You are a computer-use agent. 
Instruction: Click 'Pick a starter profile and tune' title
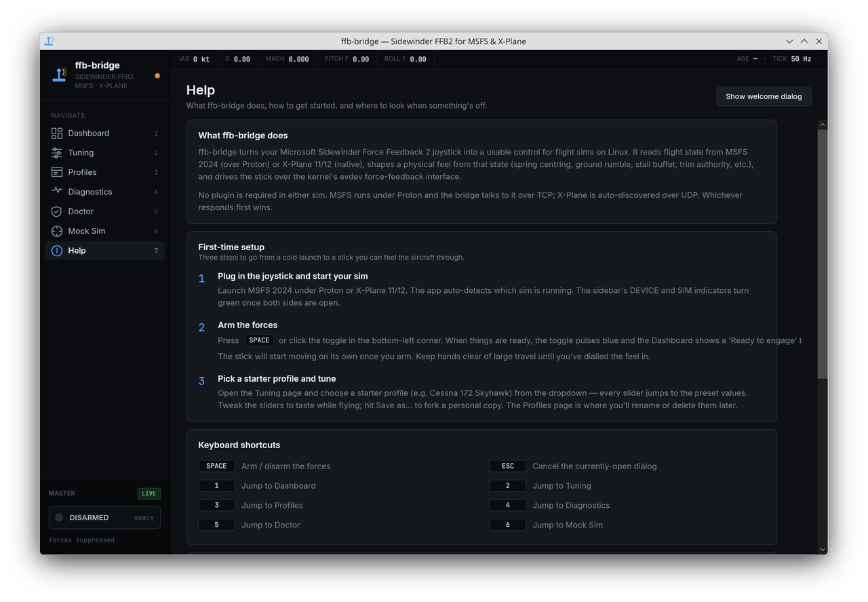tap(277, 379)
